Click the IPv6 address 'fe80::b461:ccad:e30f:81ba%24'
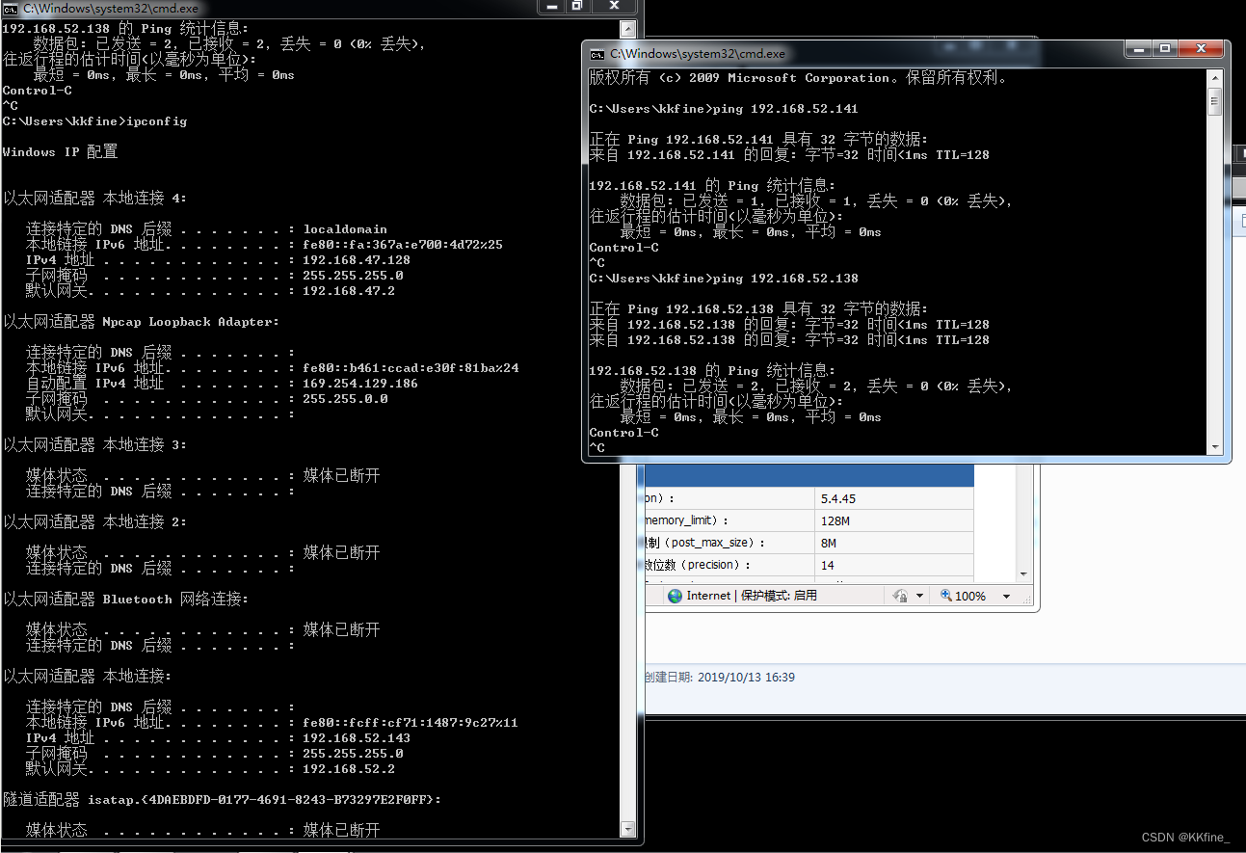1246x853 pixels. point(411,368)
